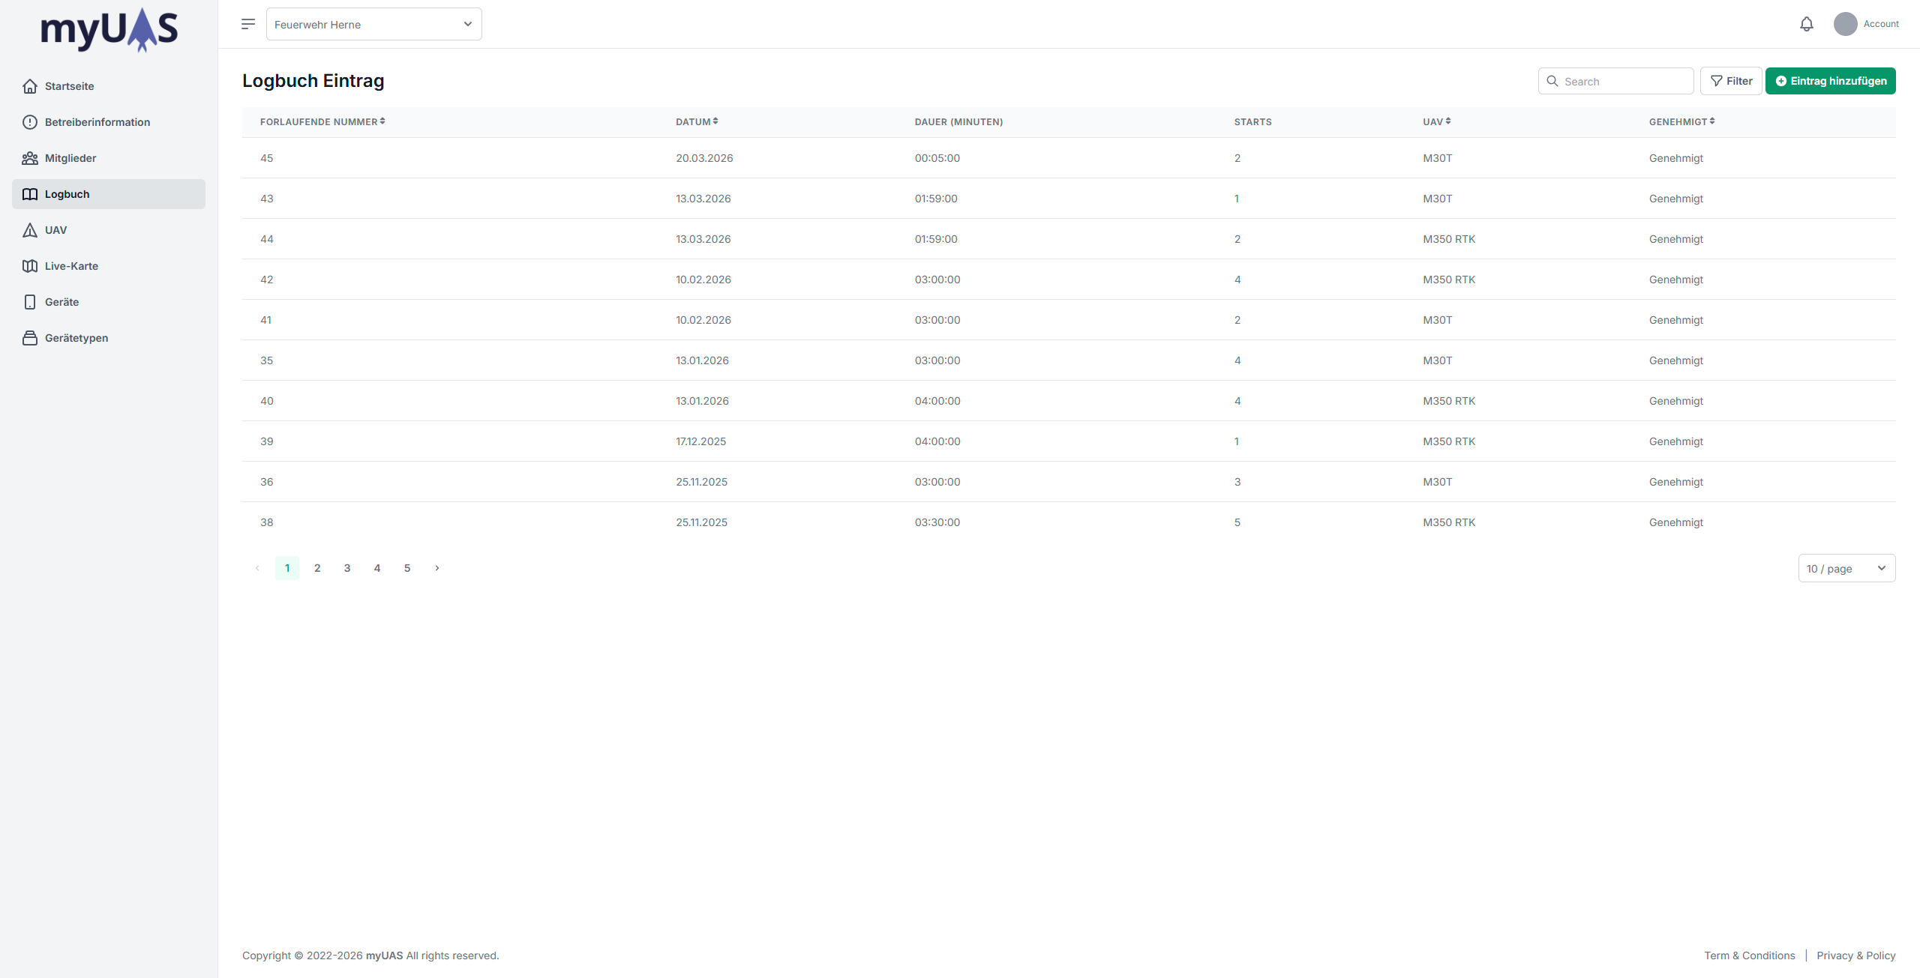This screenshot has height=978, width=1920.
Task: Expand the Feuerwehr Herne organization dropdown
Action: [373, 24]
